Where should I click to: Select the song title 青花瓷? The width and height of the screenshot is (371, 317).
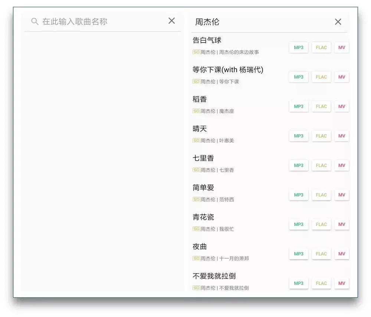click(x=203, y=217)
